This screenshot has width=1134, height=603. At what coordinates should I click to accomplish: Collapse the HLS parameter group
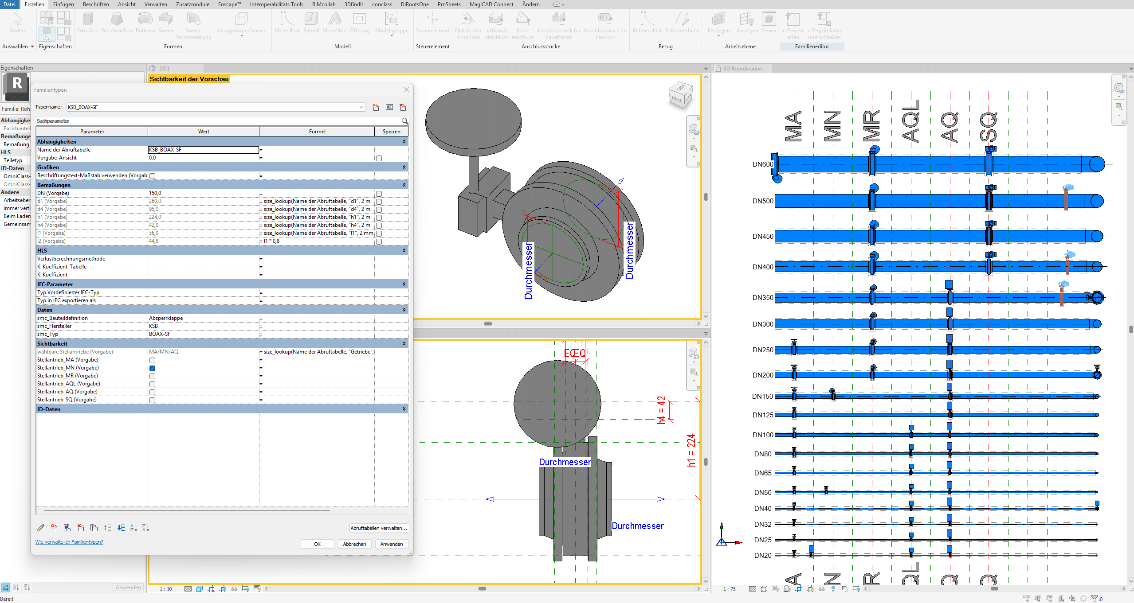pos(404,251)
